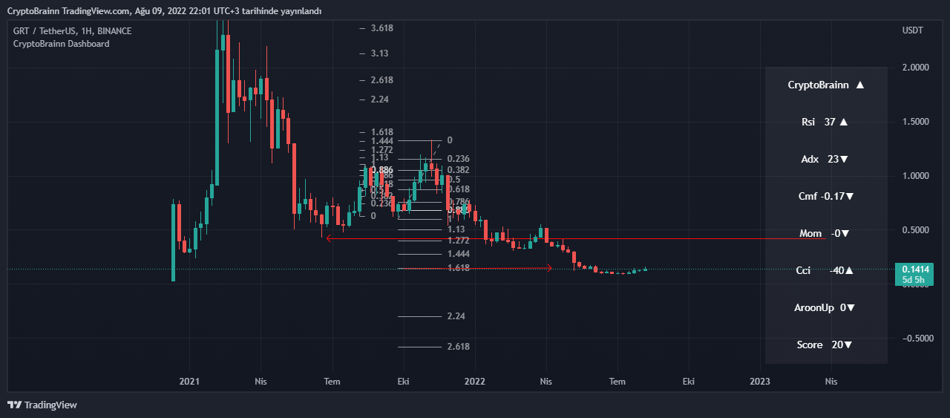Click the USDT currency label on price axis
950x418 pixels.
point(913,30)
